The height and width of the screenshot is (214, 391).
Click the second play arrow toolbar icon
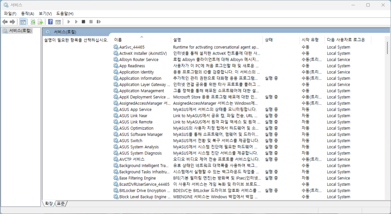tap(76, 22)
